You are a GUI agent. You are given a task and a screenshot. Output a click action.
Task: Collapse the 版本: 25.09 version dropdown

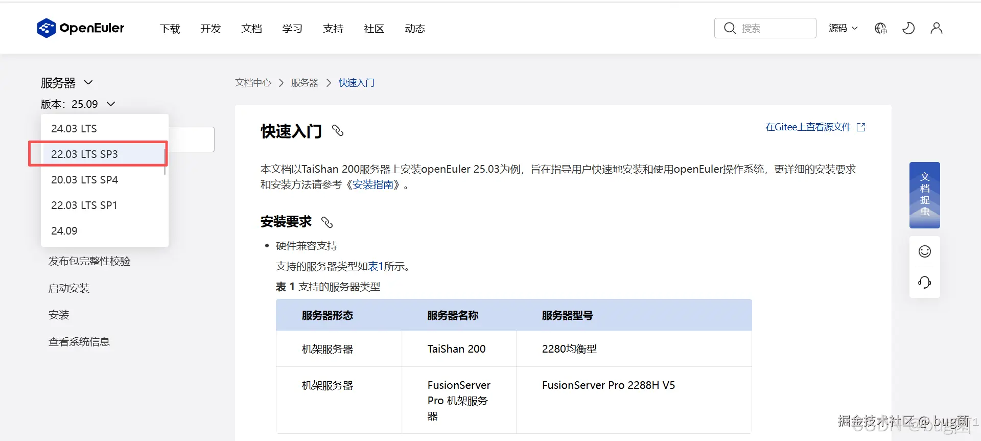coord(78,104)
